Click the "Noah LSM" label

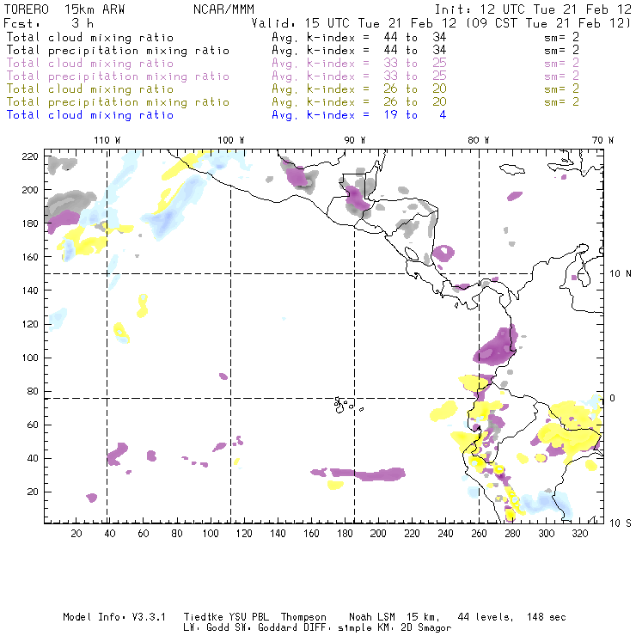point(371,617)
